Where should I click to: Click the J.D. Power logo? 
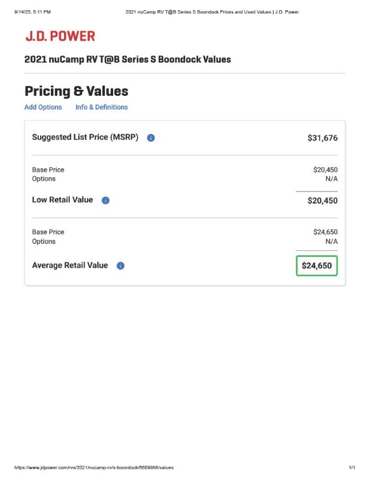[60, 36]
